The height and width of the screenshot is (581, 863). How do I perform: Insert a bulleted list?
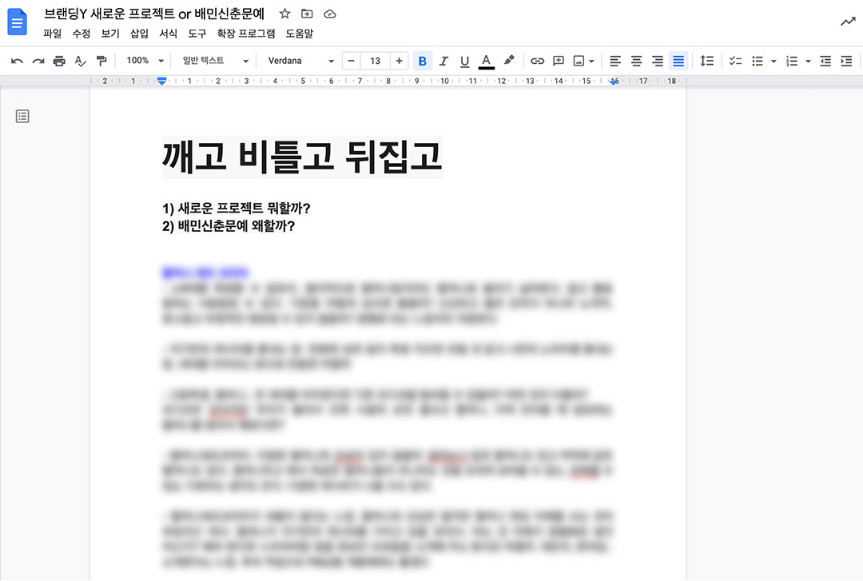(x=758, y=61)
